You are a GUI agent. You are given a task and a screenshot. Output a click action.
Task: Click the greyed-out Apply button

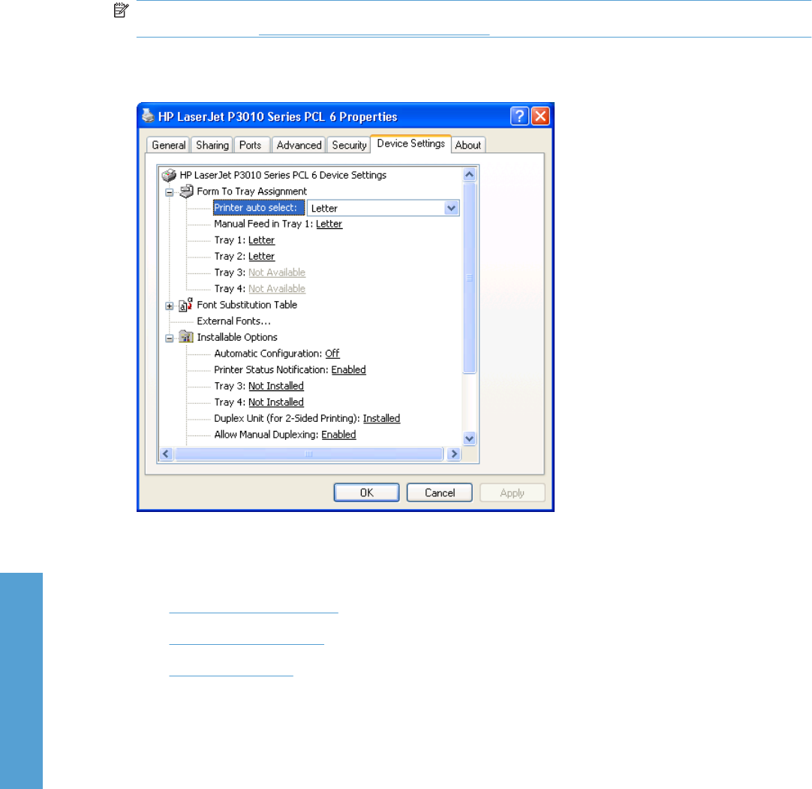[512, 492]
